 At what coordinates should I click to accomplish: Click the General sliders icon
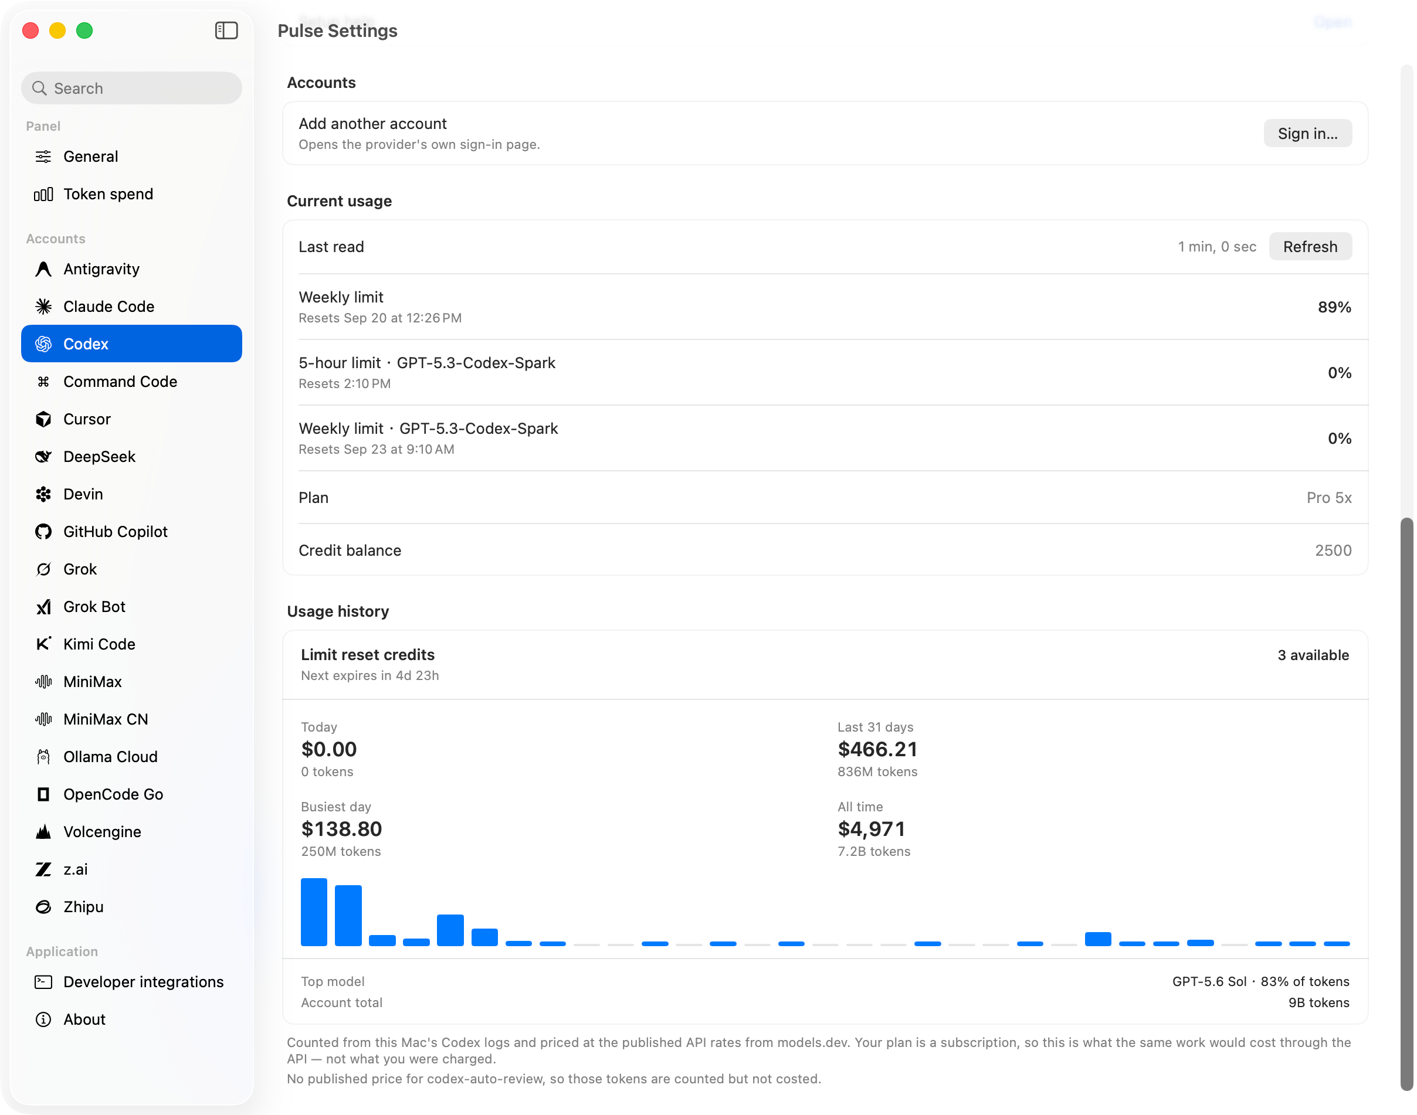click(43, 157)
